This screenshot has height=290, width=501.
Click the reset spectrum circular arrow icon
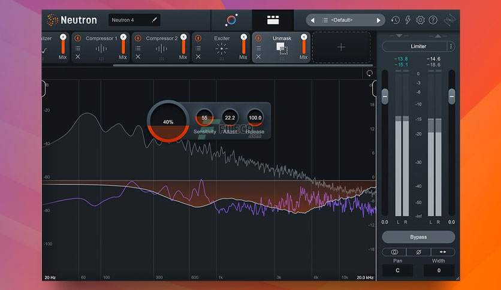[x=369, y=73]
